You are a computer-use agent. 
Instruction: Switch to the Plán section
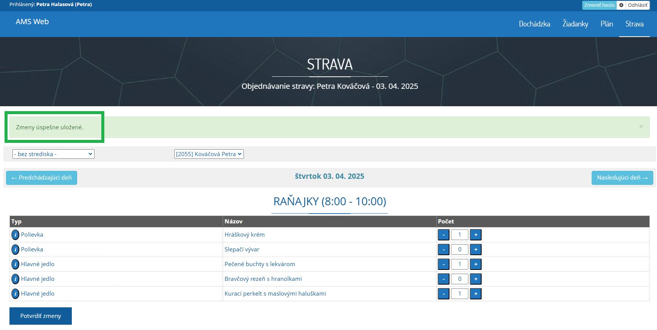point(606,24)
